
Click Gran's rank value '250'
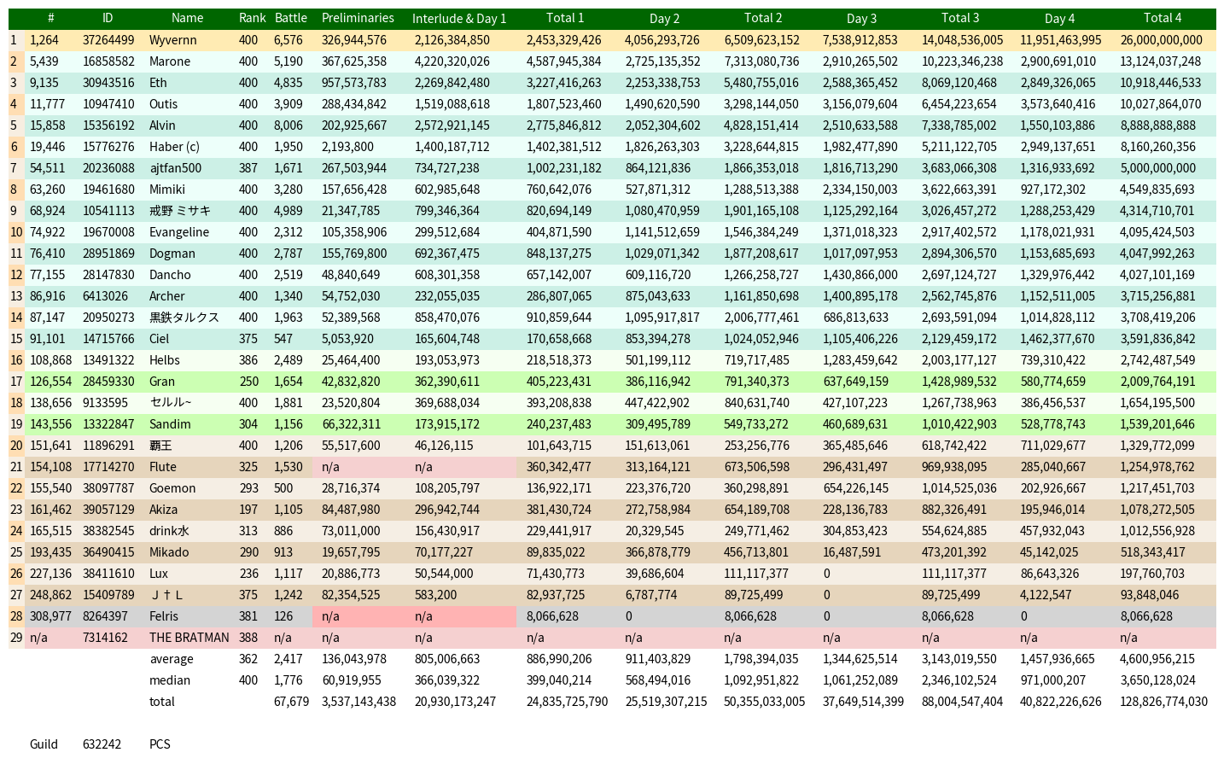(x=248, y=382)
